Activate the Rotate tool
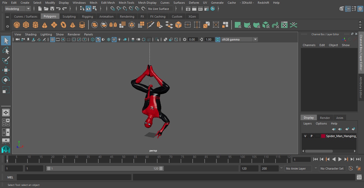The height and width of the screenshot is (188, 364). point(6,80)
